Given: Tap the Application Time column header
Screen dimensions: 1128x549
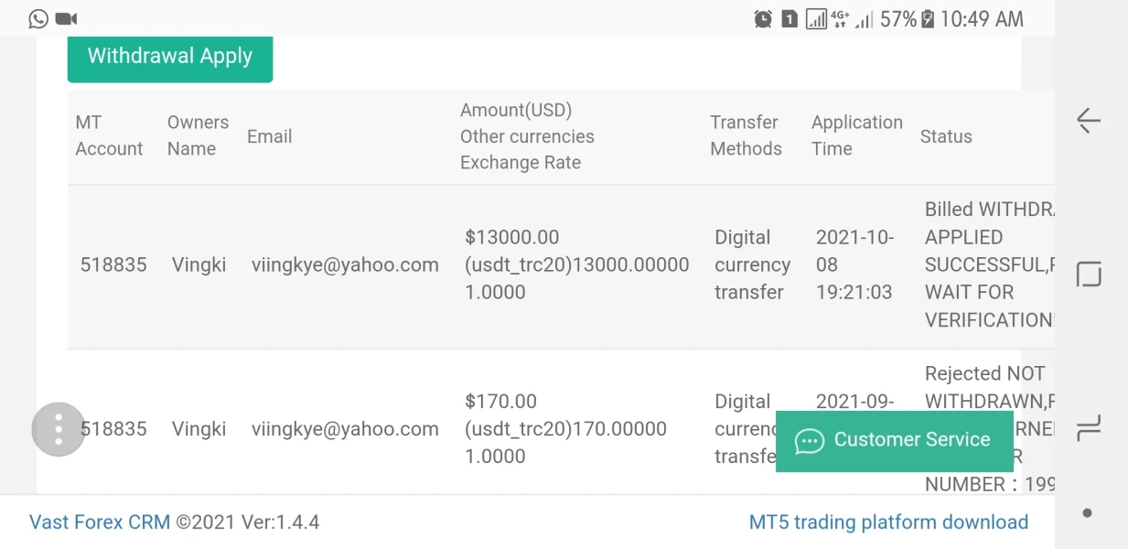Looking at the screenshot, I should coord(856,135).
